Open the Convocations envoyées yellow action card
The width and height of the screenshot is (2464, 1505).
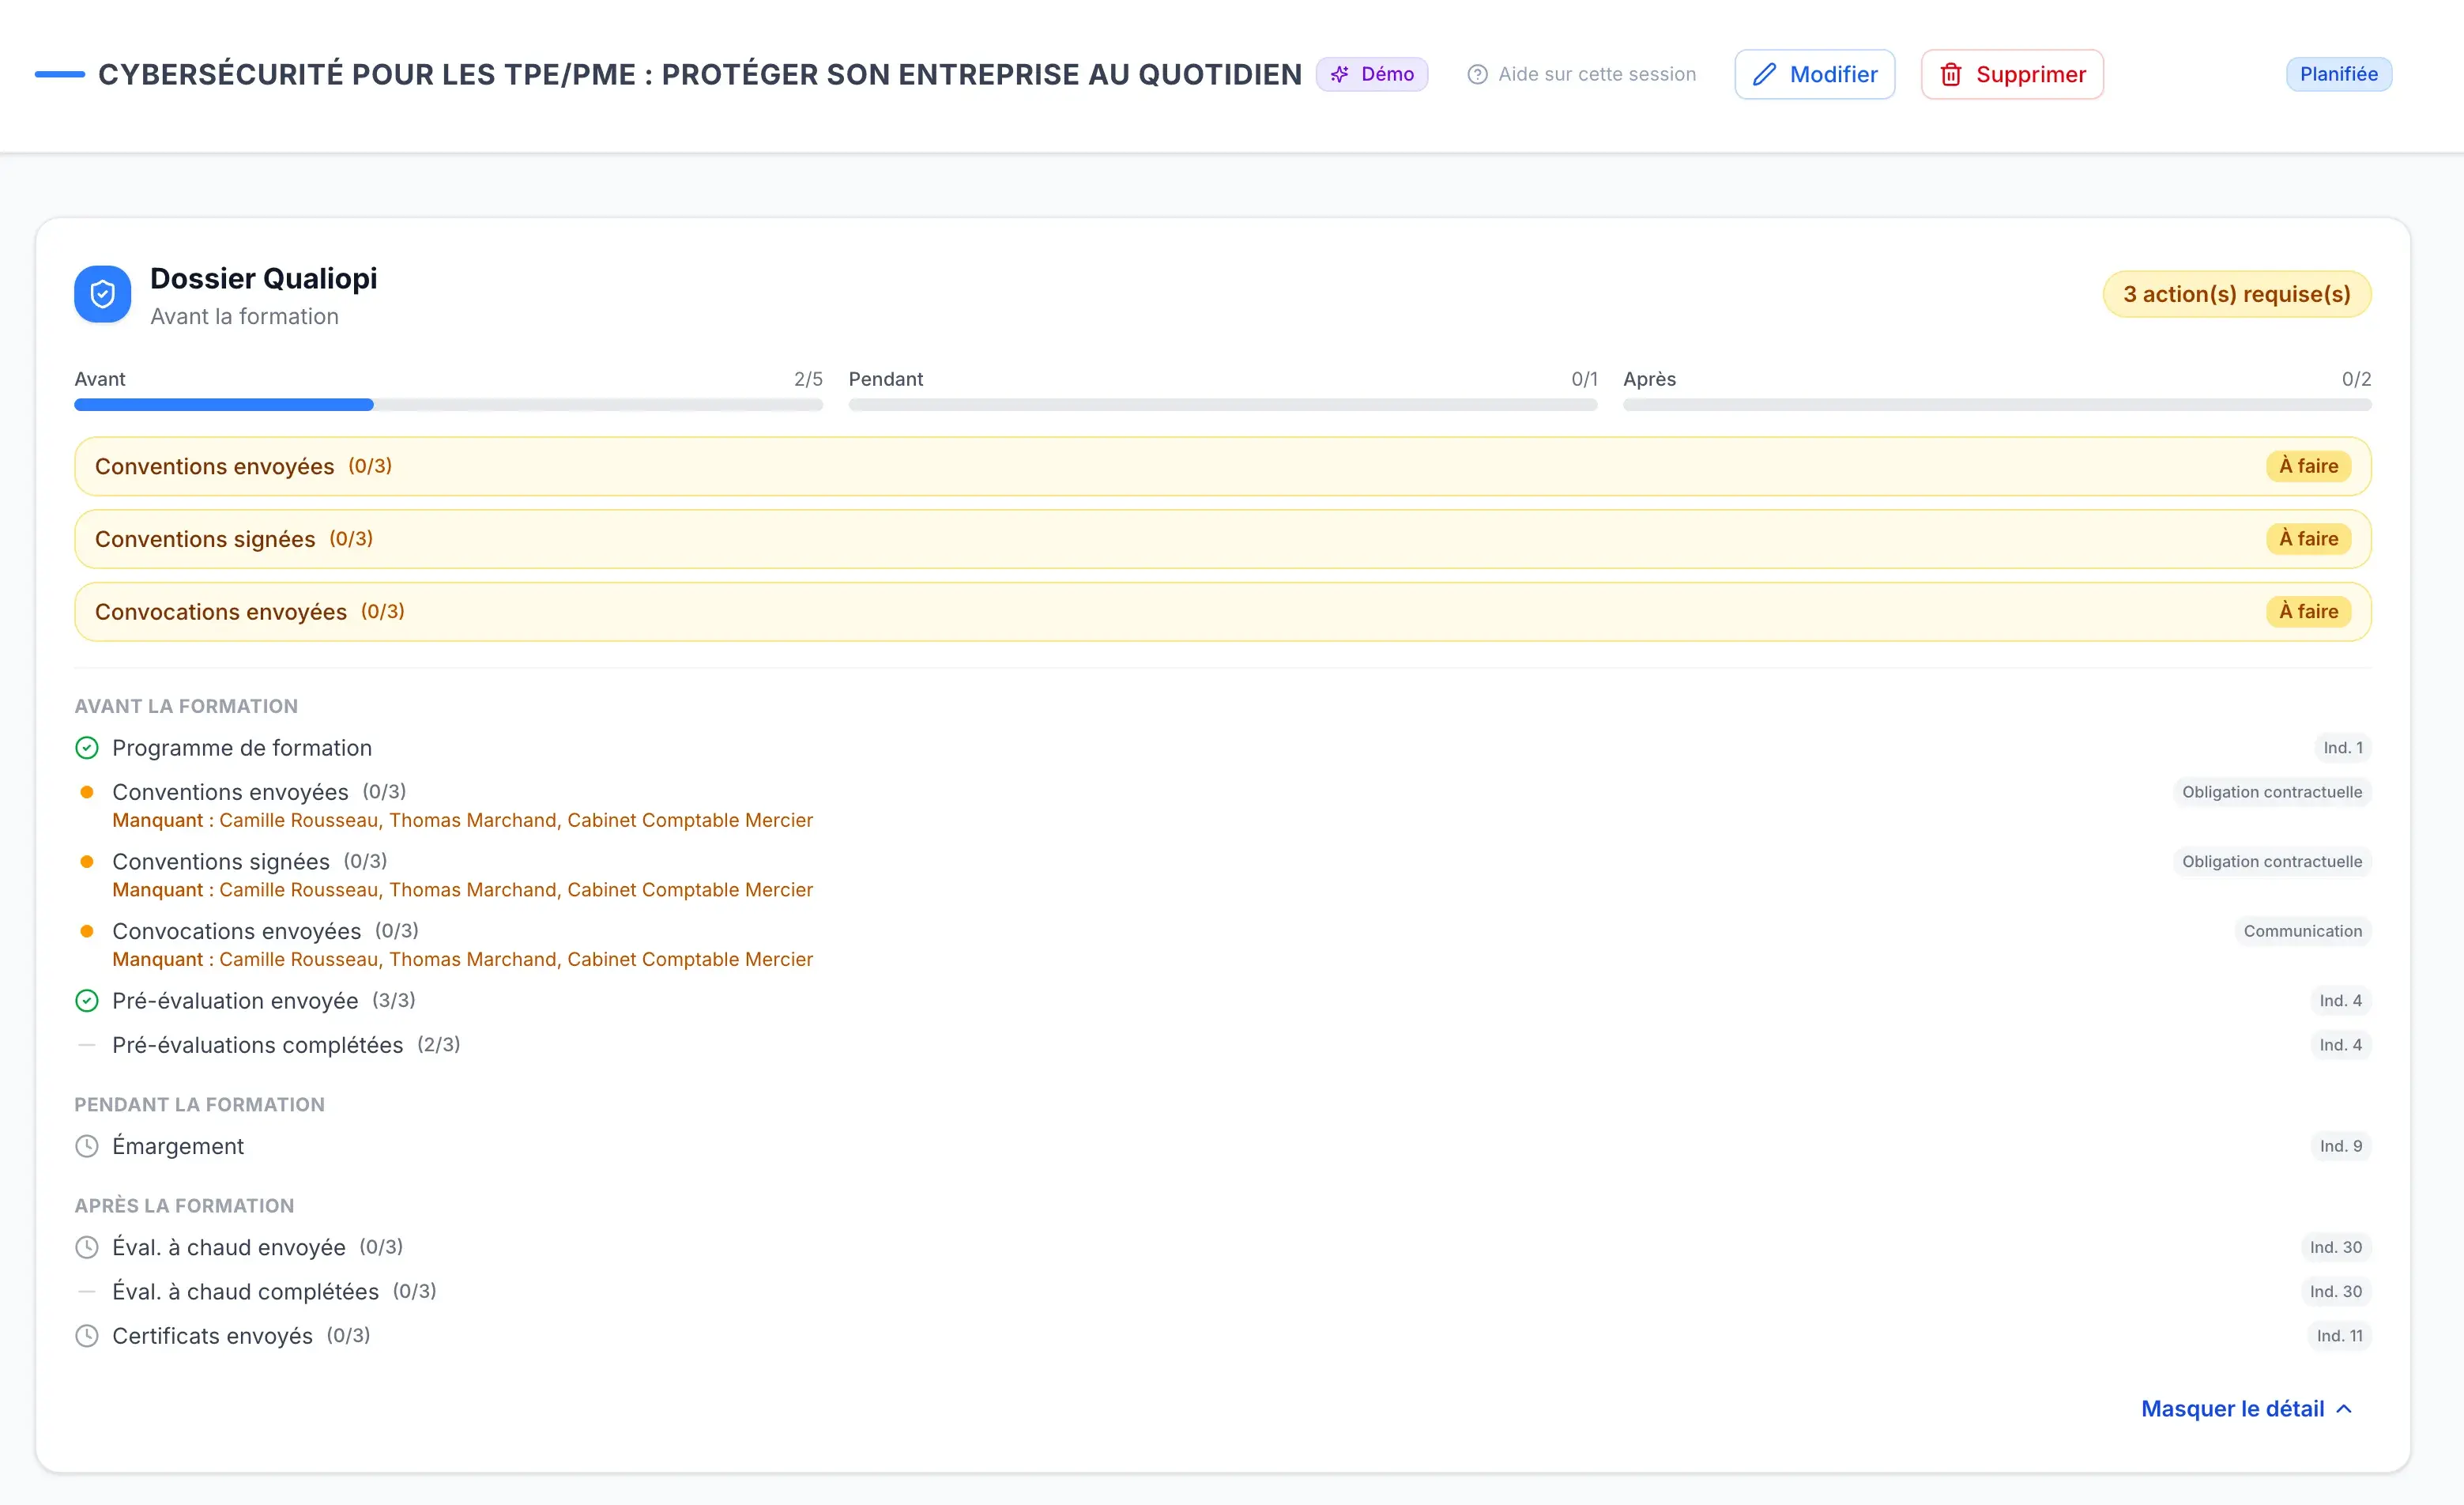pos(1222,612)
